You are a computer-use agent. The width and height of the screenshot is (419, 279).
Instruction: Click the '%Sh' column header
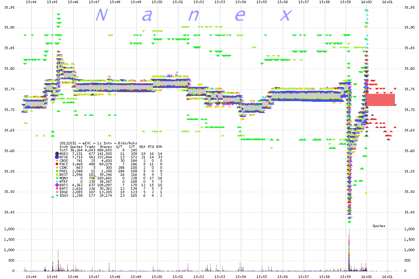click(x=159, y=146)
